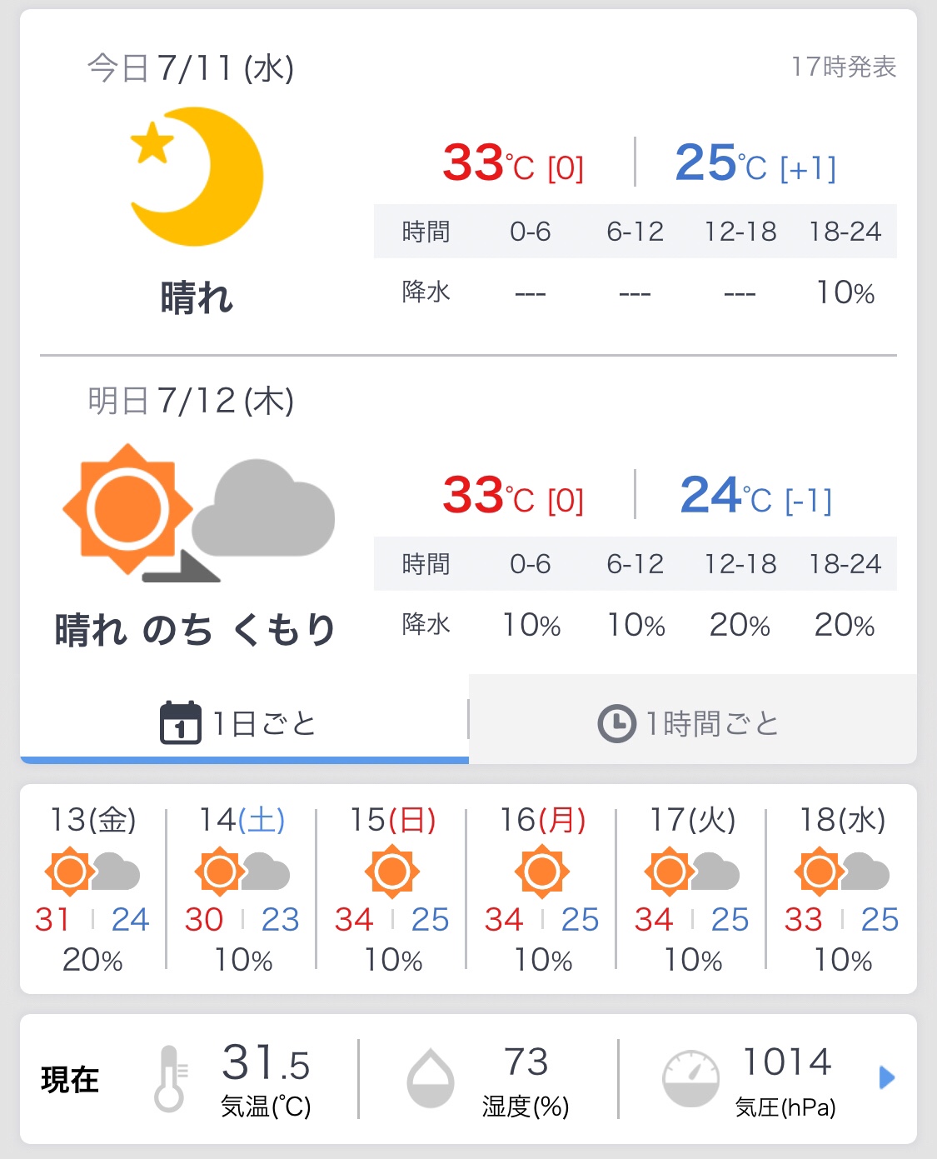
Task: Click the thermometer icon in current conditions
Action: (170, 1078)
